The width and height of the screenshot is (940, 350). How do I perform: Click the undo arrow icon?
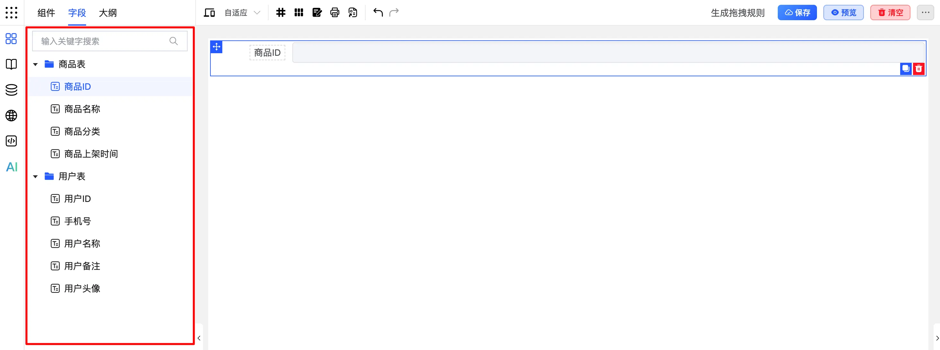(x=378, y=13)
